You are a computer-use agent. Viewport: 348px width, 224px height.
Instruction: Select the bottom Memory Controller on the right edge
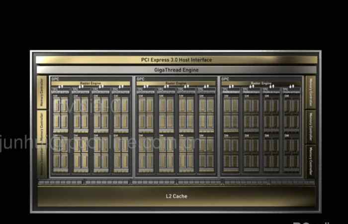click(311, 162)
